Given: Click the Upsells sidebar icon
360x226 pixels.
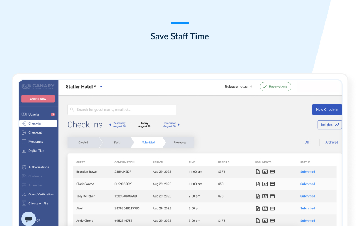Looking at the screenshot, I should click(24, 114).
